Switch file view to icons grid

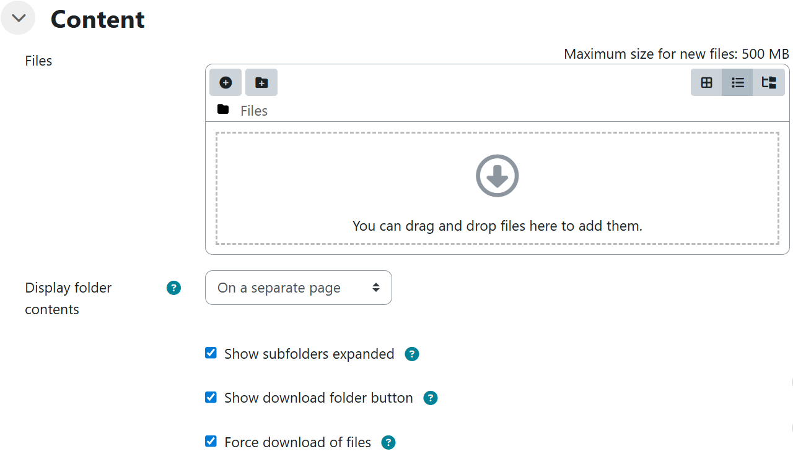pyautogui.click(x=706, y=82)
